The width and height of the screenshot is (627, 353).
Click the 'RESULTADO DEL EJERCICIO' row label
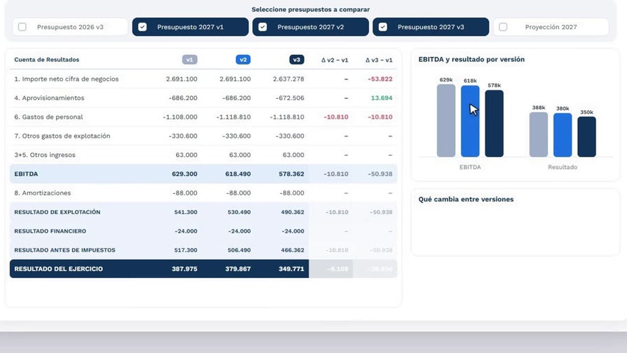coord(58,269)
